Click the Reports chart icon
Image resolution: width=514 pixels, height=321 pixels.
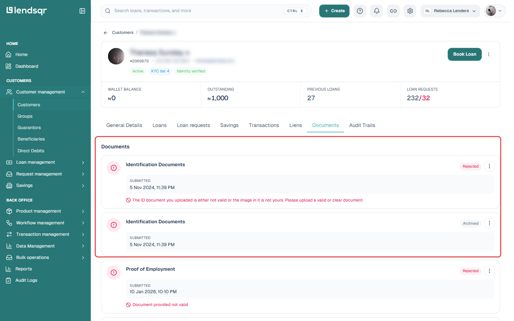click(x=9, y=269)
